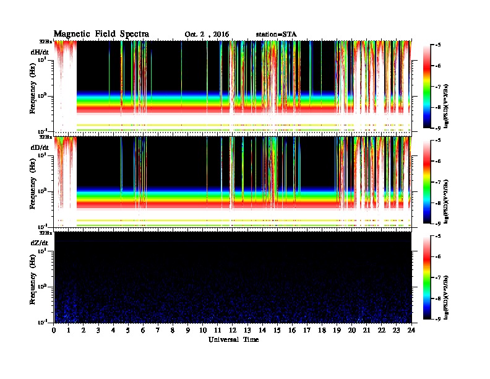This screenshot has width=490, height=379.
Task: Click the Frequency (Hz) label of the dD/dt panel
Action: 33,185
